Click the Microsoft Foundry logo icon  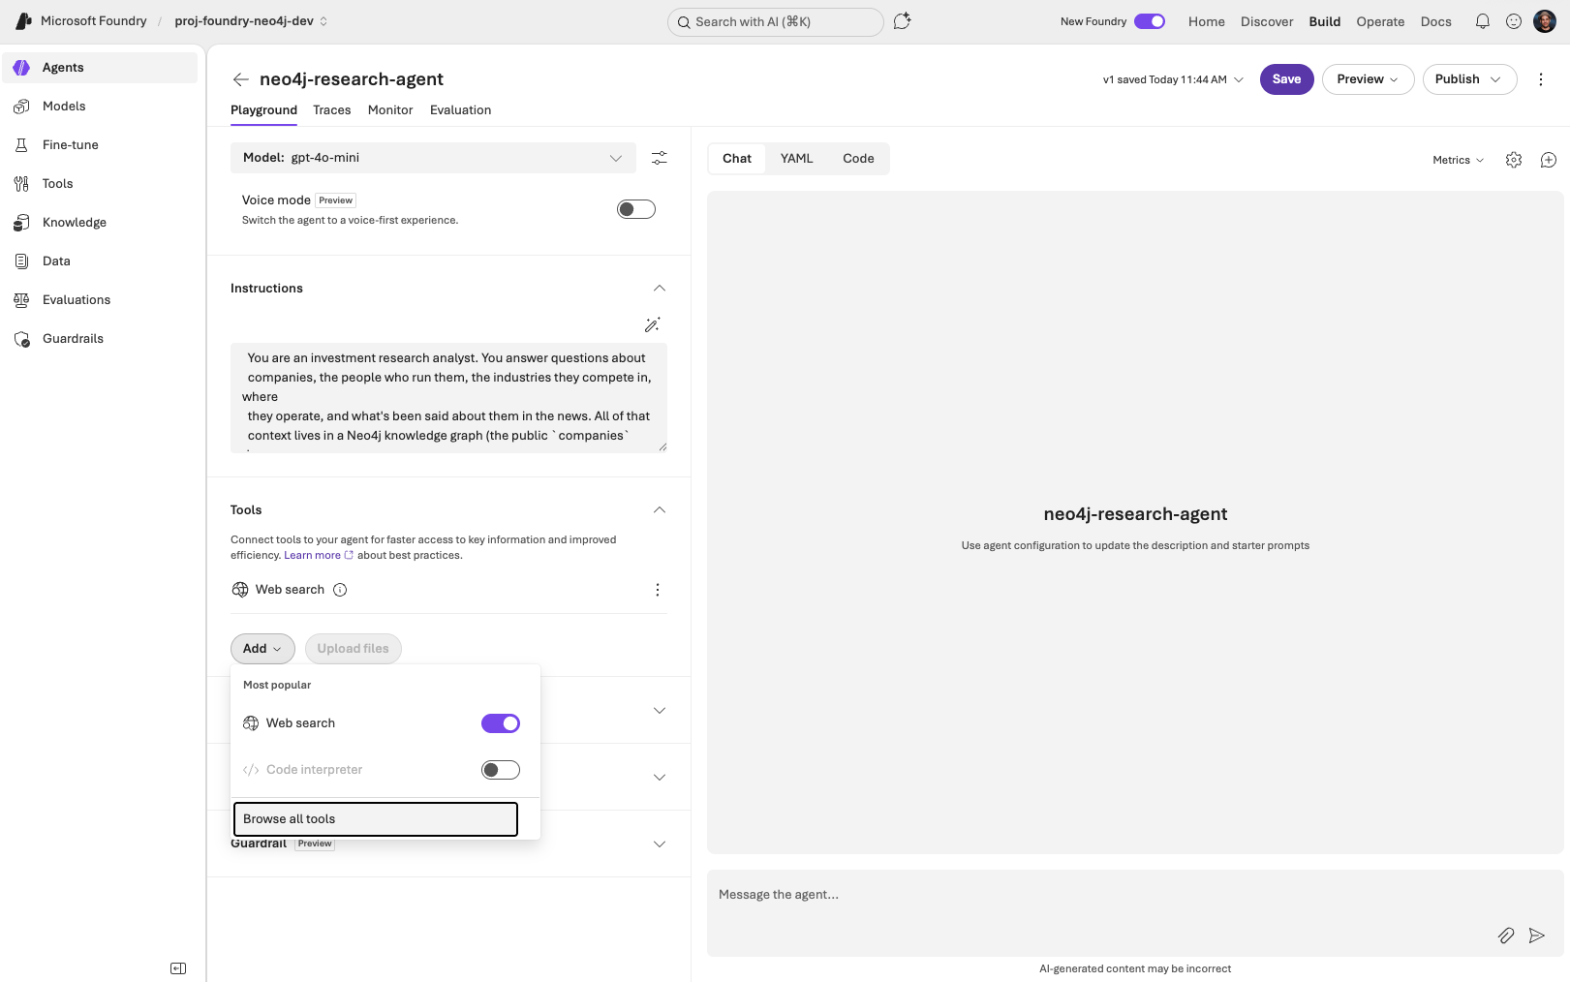[x=24, y=21]
